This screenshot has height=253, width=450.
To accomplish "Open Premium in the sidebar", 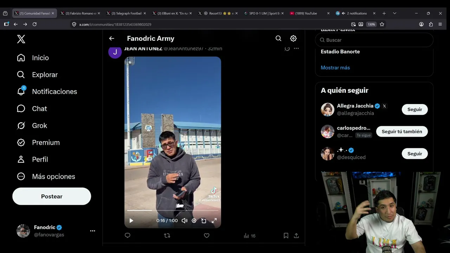I will (38, 142).
